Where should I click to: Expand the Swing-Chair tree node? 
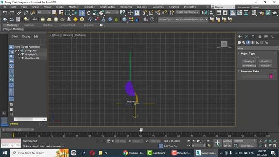tap(16, 51)
